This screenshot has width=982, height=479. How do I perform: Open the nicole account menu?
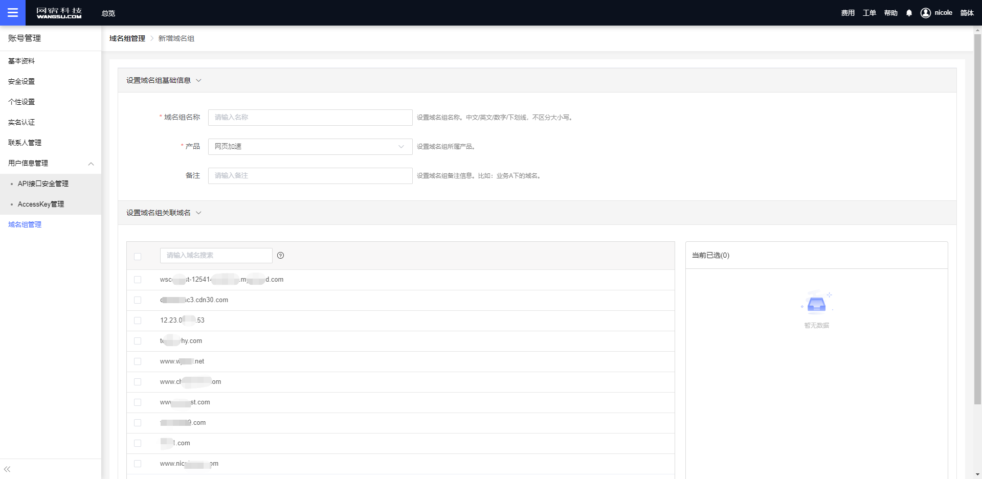[x=943, y=13]
